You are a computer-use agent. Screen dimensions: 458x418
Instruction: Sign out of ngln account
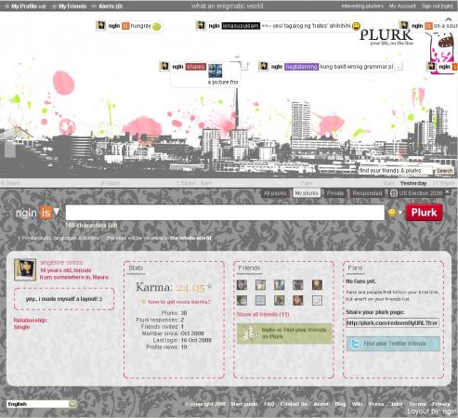pos(438,6)
